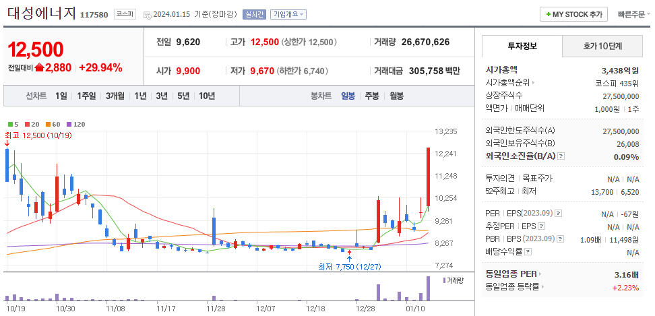Expand the 동일업종 등락률 arrow link
Screen dimensions: 655x316
click(542, 287)
